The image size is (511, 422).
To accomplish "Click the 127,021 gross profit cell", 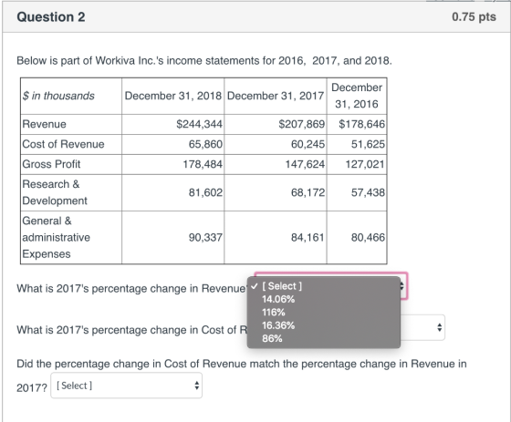I will 357,164.
